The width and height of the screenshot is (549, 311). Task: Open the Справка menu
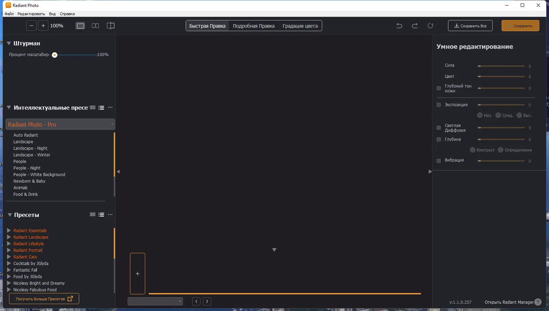67,14
